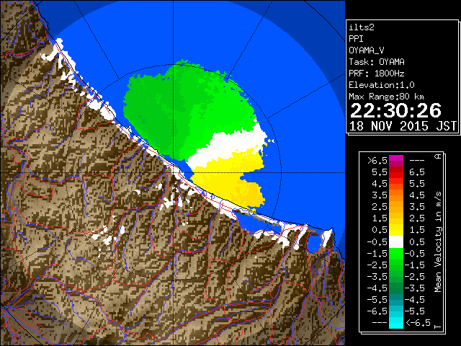
Task: Click the PRF: 1800Hz value
Action: 377,74
